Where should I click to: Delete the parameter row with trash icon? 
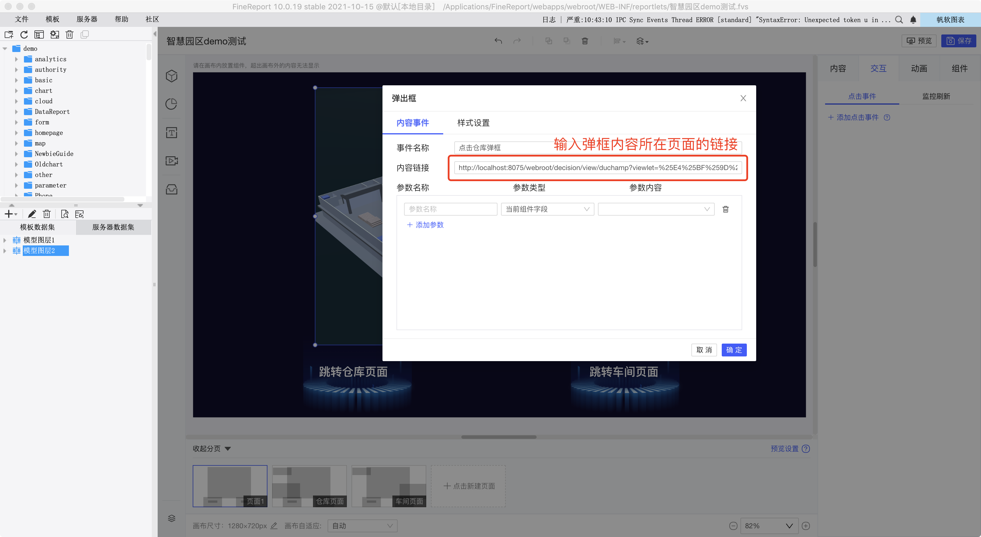pos(726,209)
